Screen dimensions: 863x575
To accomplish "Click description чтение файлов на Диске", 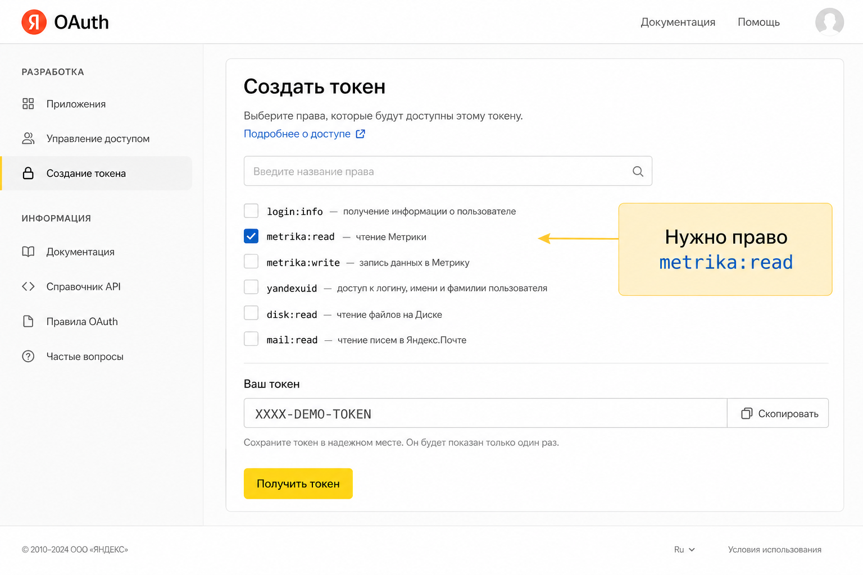I will coord(389,314).
